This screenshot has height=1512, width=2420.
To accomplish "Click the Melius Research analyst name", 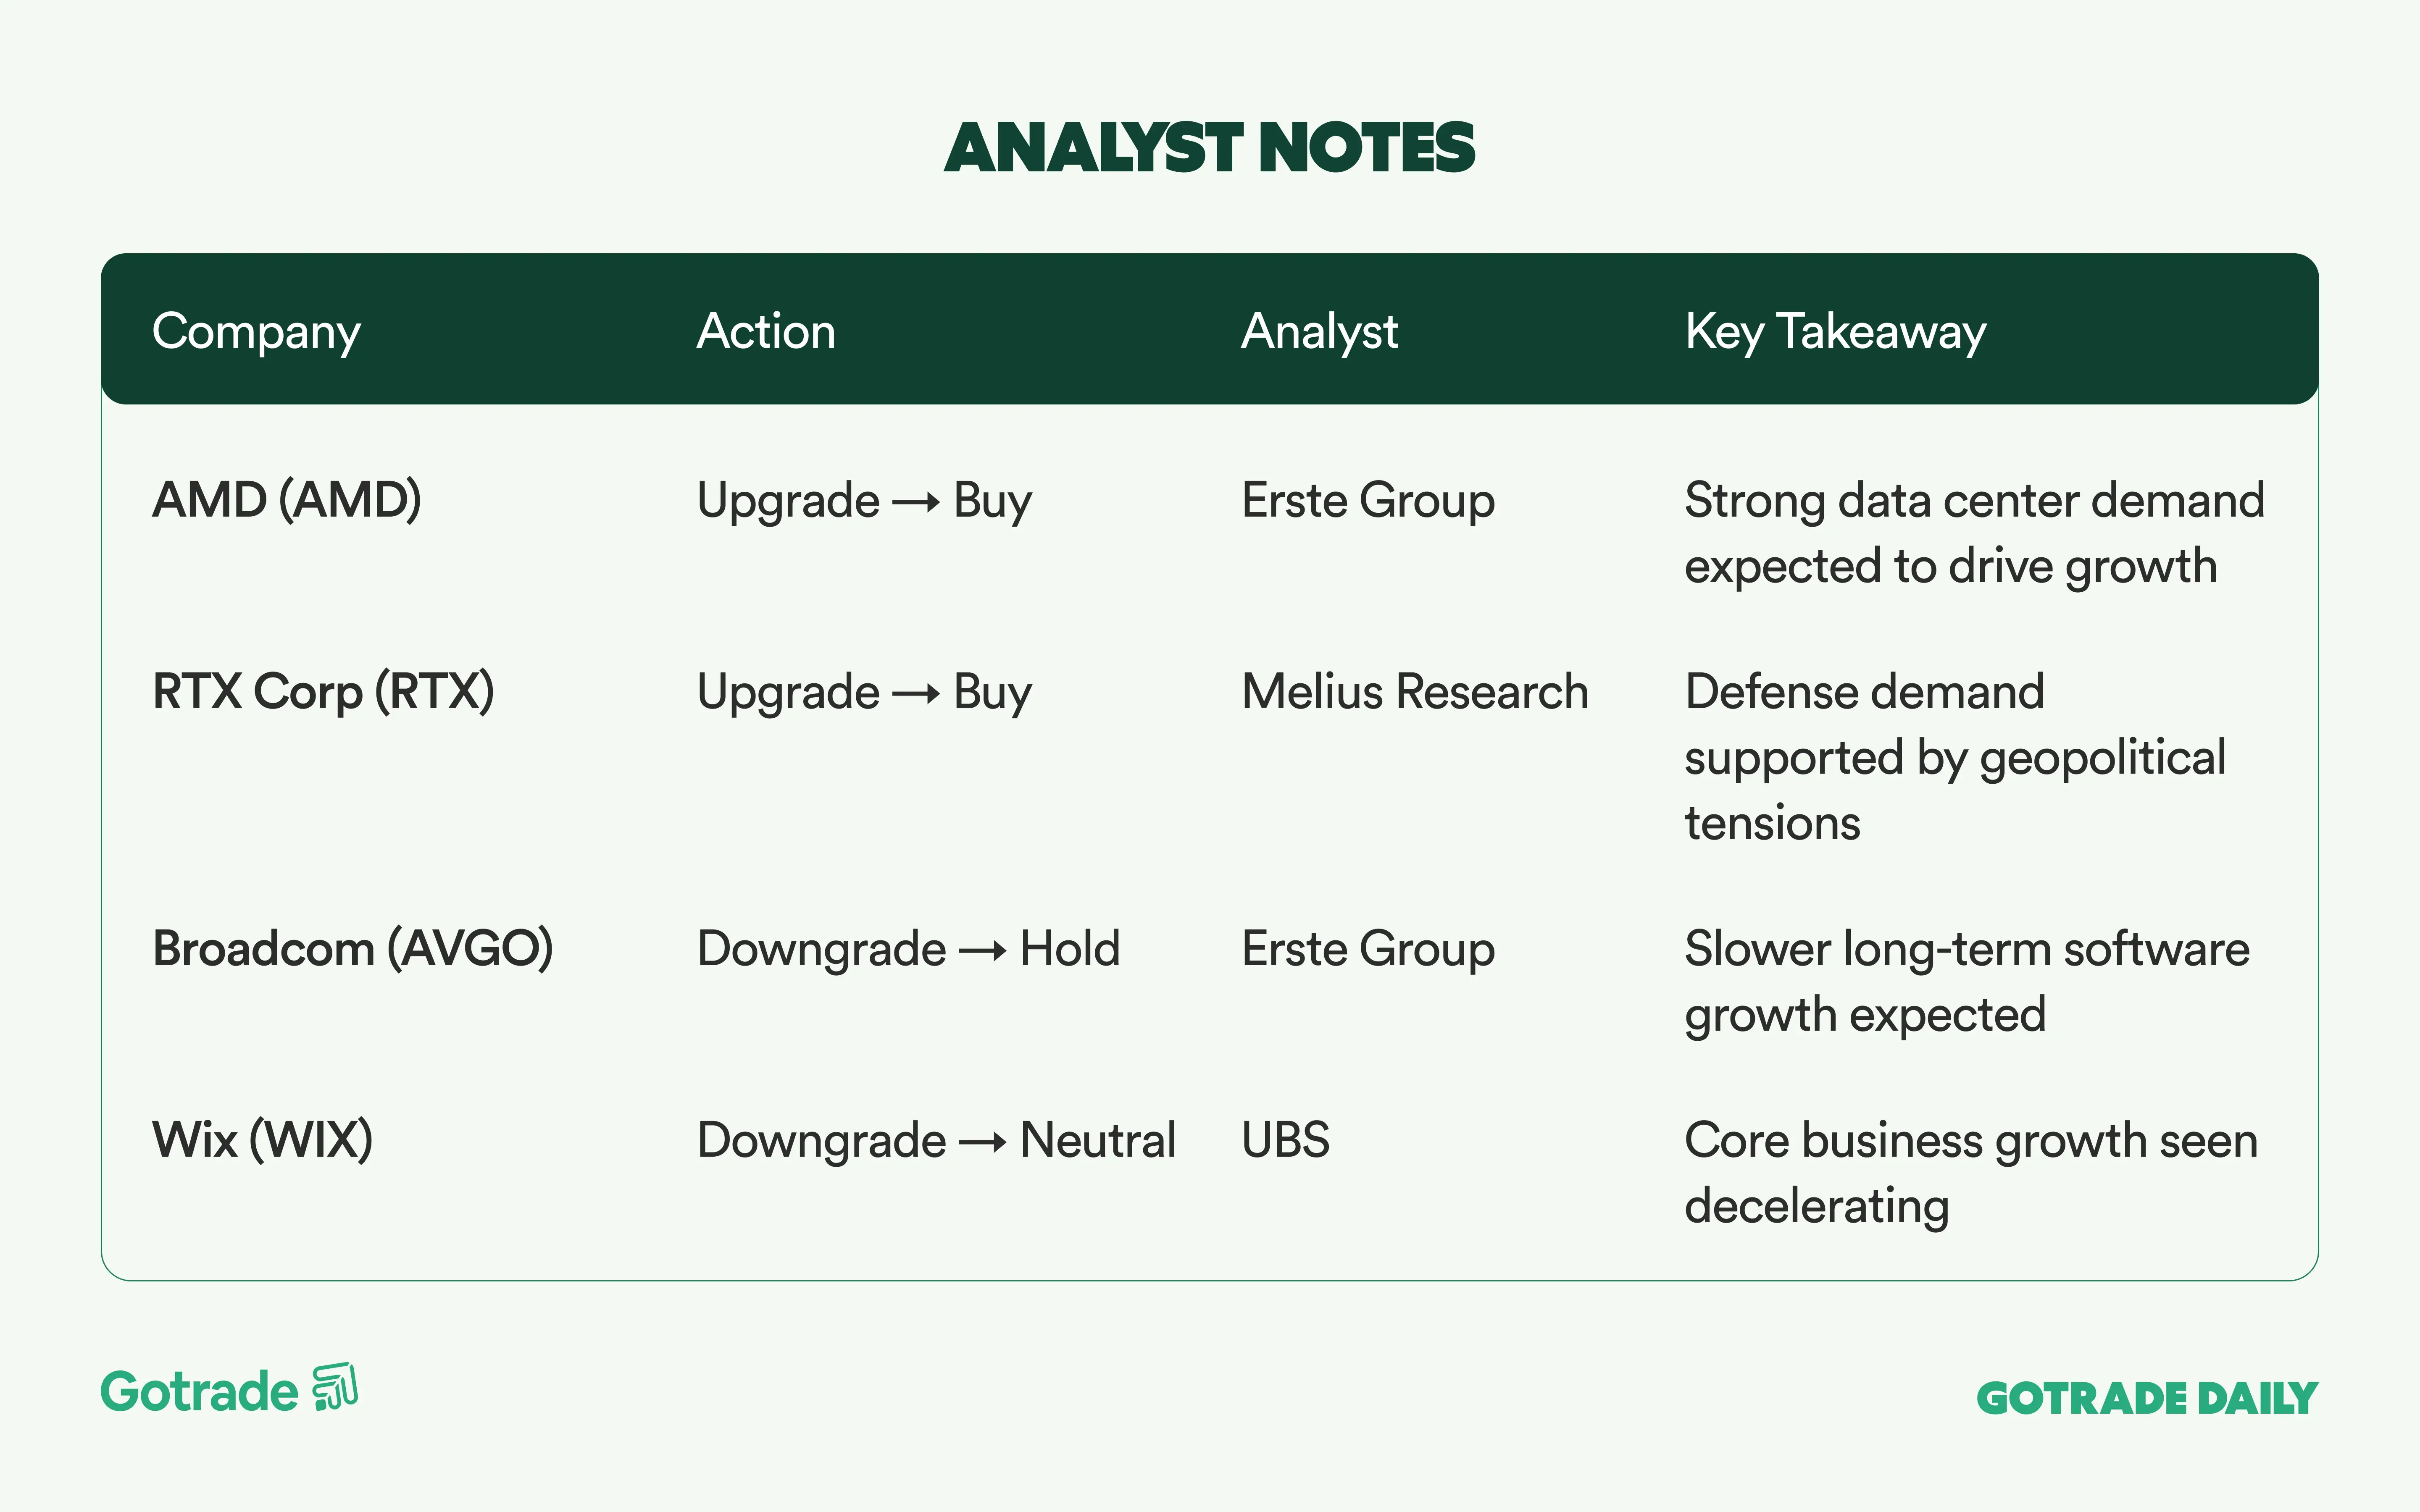I will point(1414,692).
